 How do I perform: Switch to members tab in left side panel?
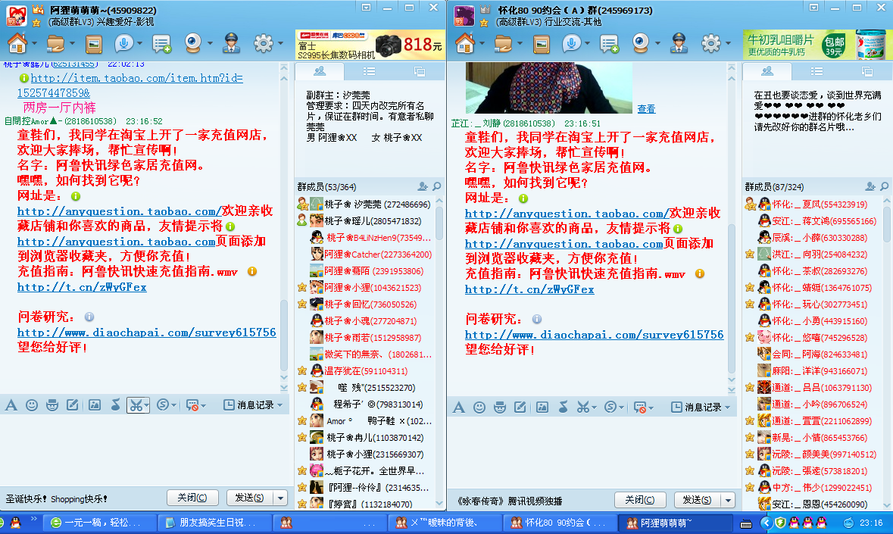pyautogui.click(x=320, y=71)
